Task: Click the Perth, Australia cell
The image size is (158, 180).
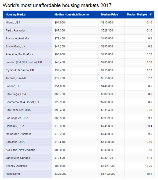Action: point(15,30)
